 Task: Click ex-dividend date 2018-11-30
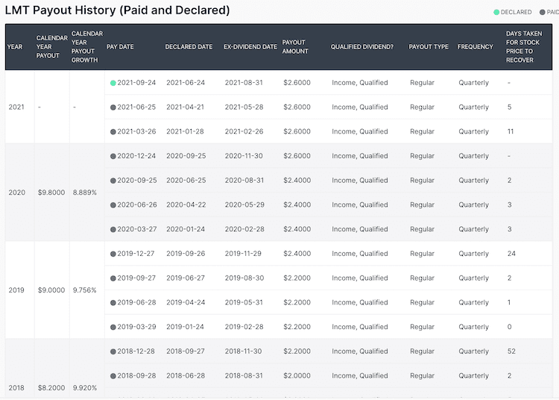coord(243,351)
